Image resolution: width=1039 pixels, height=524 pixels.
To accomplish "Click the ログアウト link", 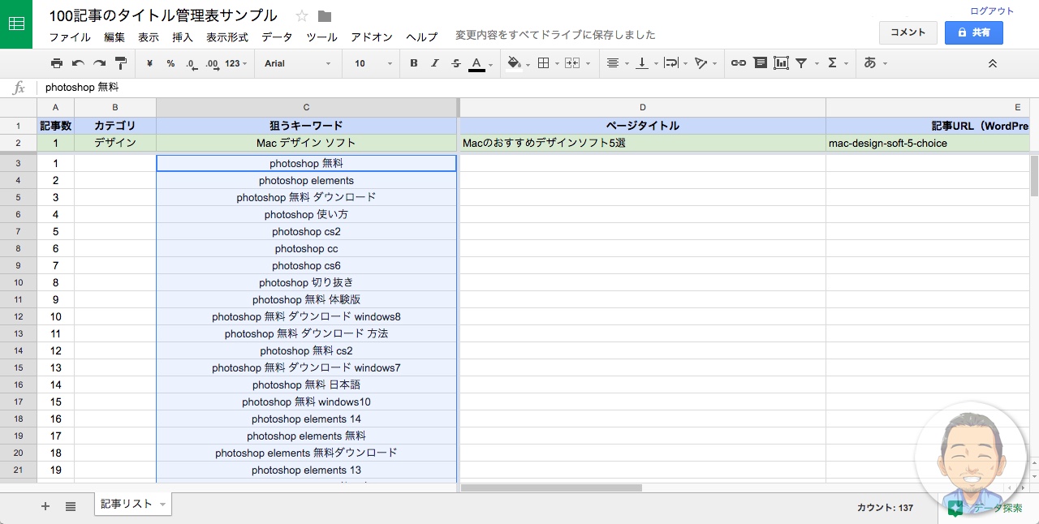I will pyautogui.click(x=992, y=11).
